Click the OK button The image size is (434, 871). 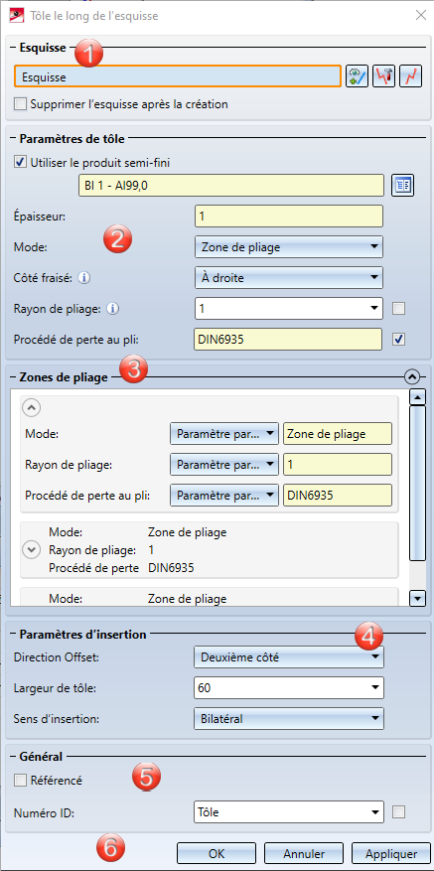pyautogui.click(x=217, y=853)
